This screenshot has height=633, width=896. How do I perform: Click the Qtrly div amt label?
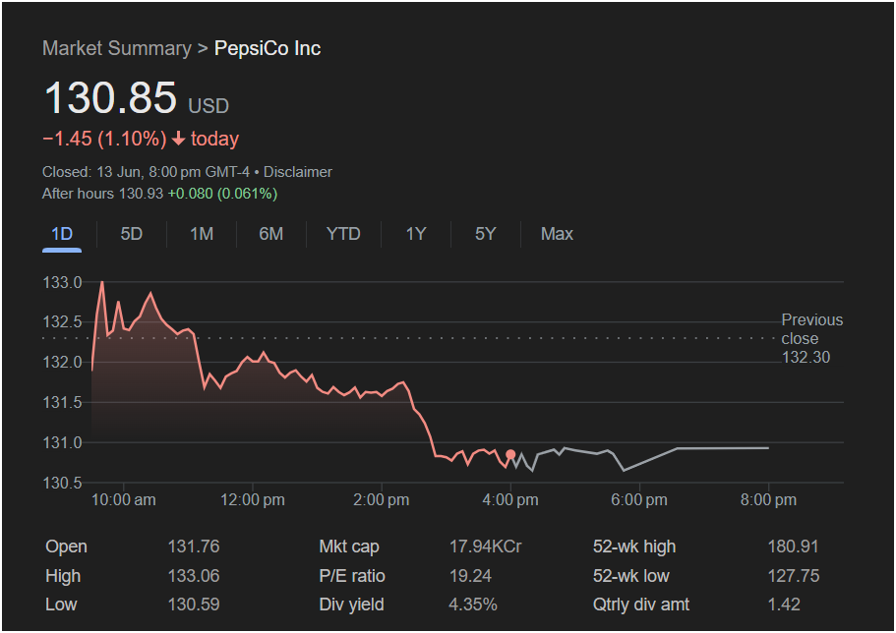641,604
